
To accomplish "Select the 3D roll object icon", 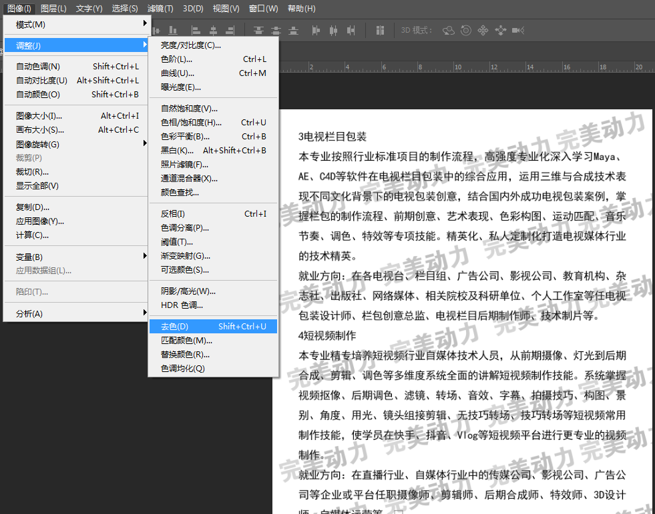I will tap(466, 30).
